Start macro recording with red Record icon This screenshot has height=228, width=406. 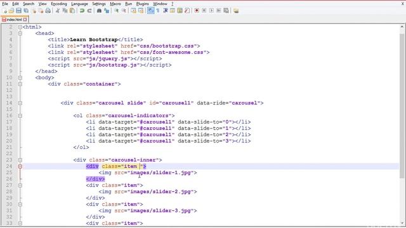tap(197, 11)
